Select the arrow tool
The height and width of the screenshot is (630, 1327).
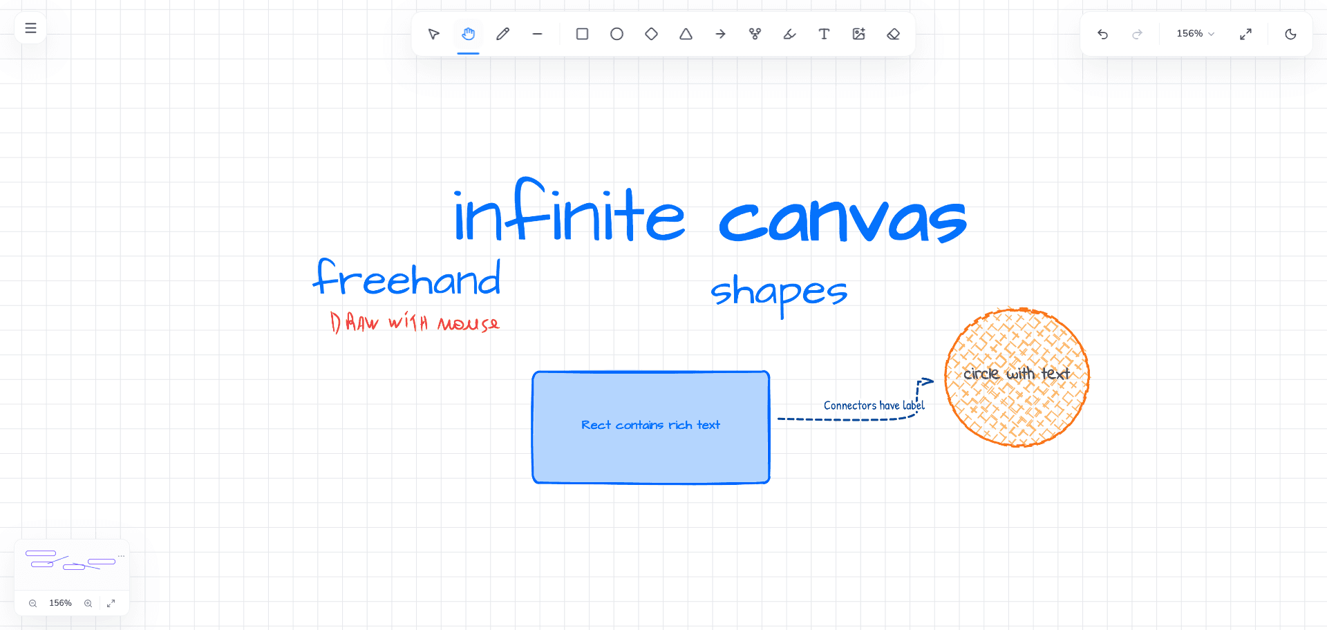click(x=720, y=34)
